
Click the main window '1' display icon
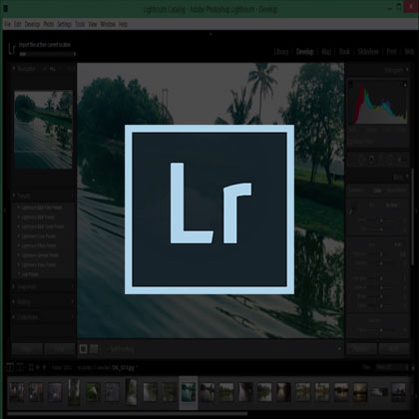10,367
